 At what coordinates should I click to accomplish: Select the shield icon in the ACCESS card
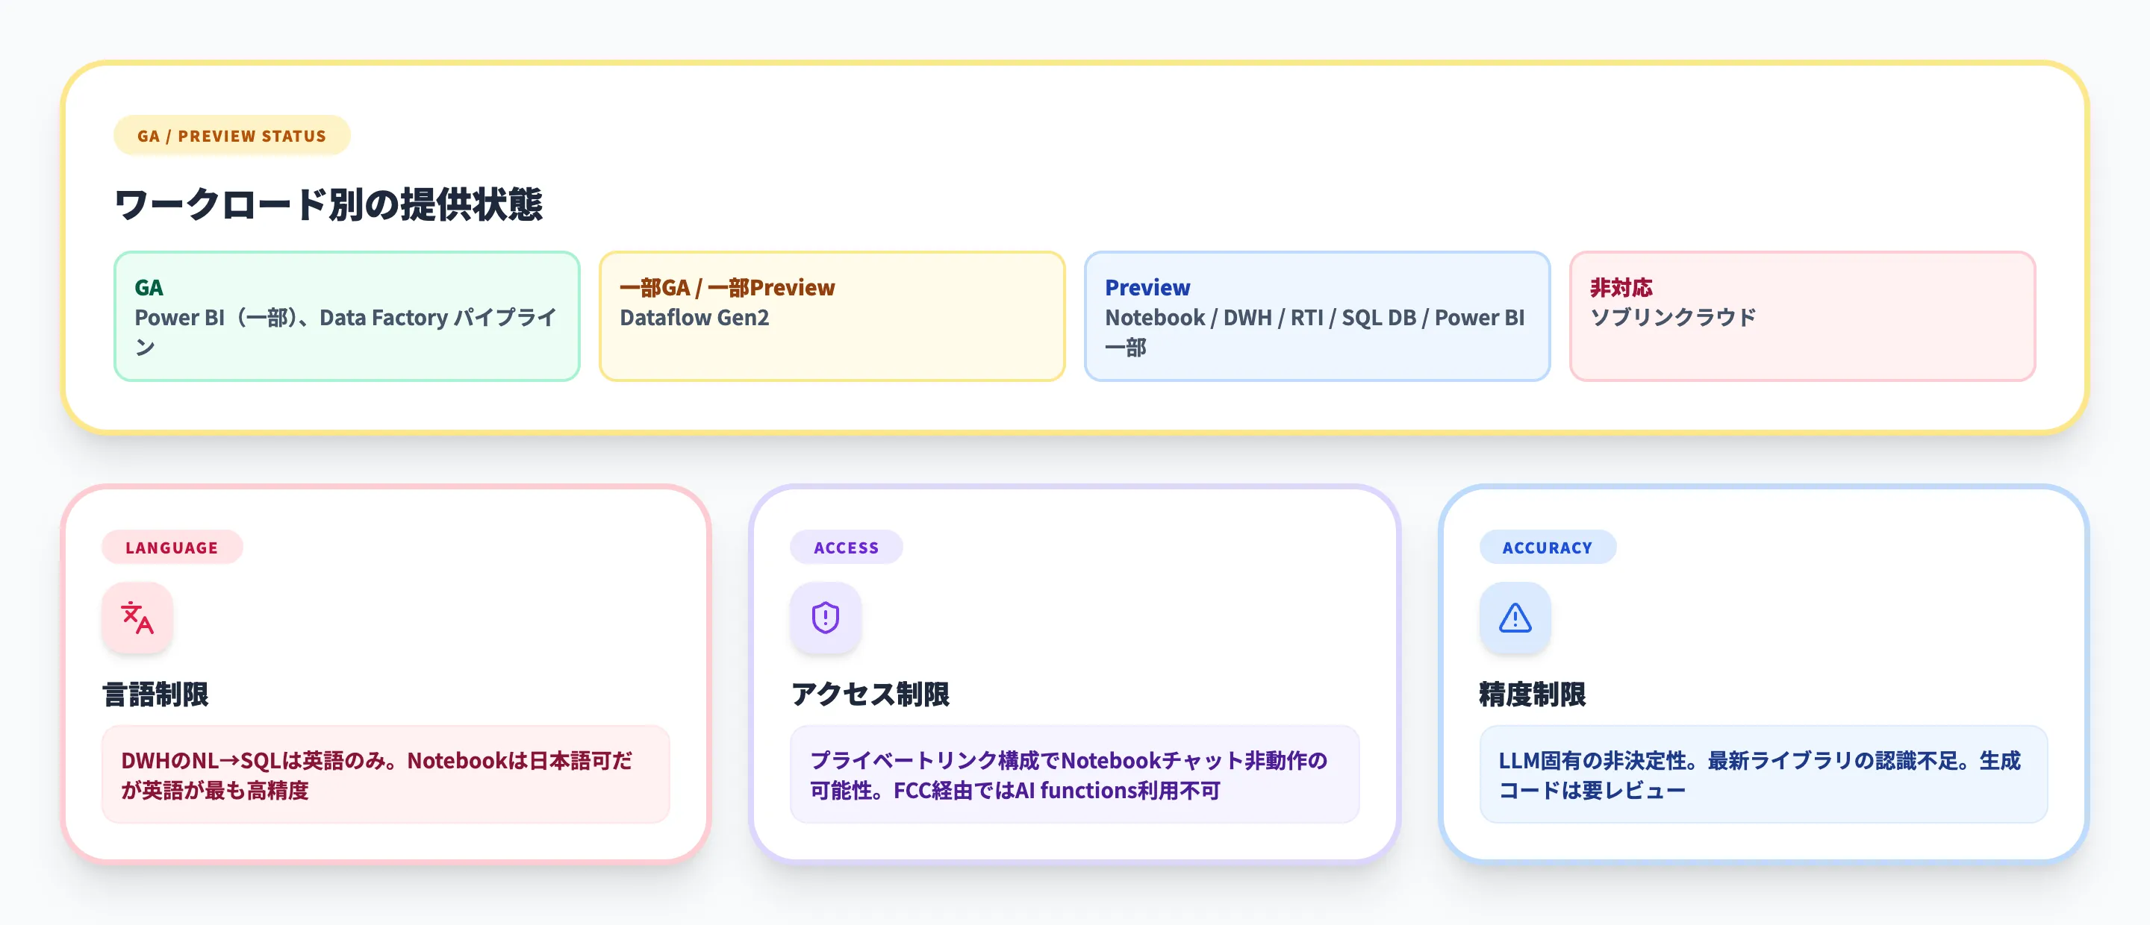[x=826, y=618]
